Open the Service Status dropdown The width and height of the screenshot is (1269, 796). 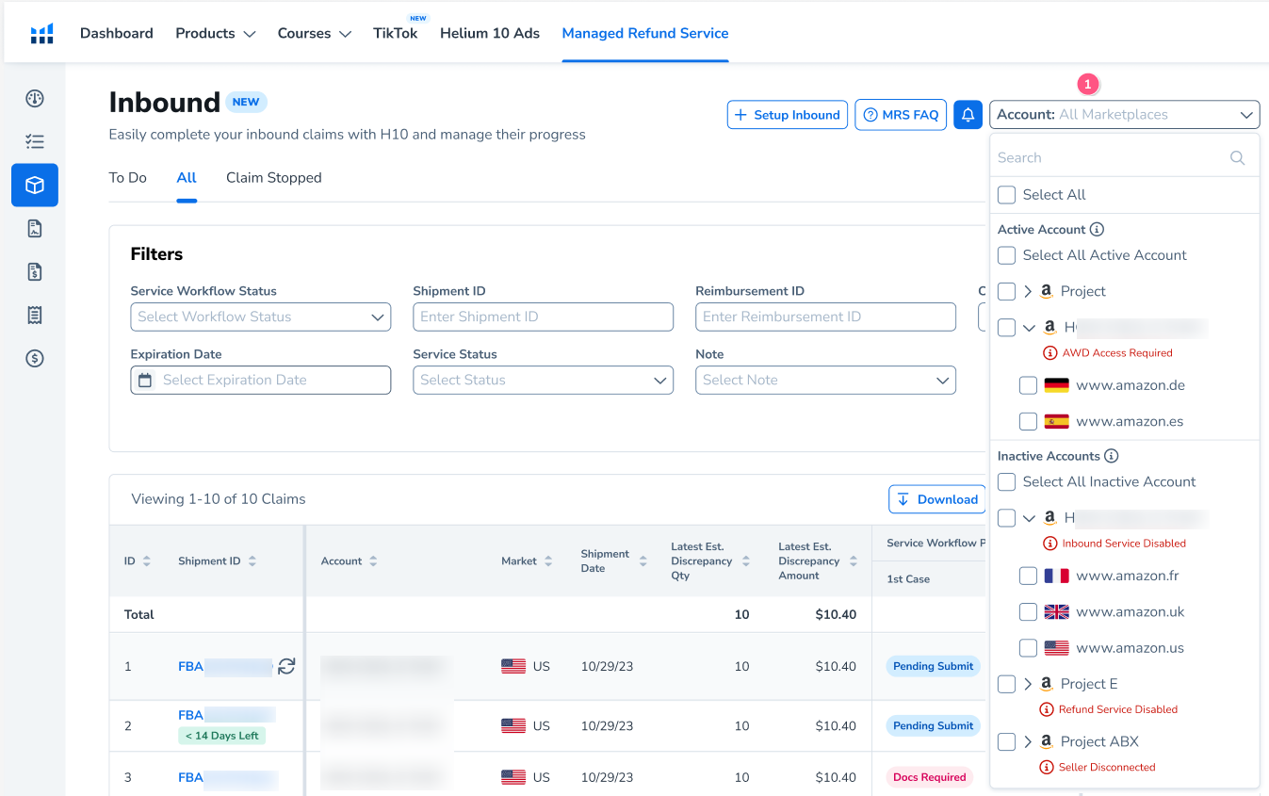click(x=544, y=381)
